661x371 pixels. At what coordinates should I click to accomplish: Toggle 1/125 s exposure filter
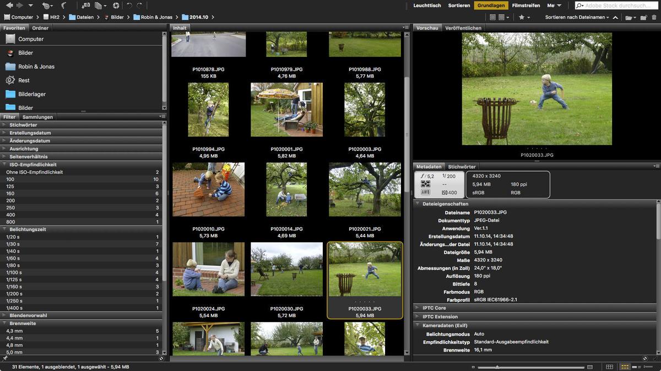click(82, 280)
